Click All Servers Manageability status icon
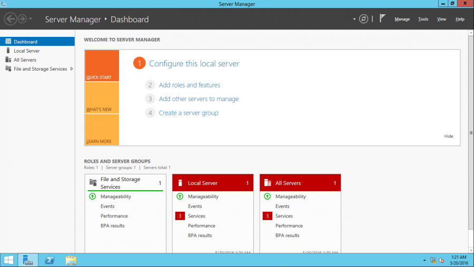This screenshot has width=474, height=267. [x=267, y=196]
